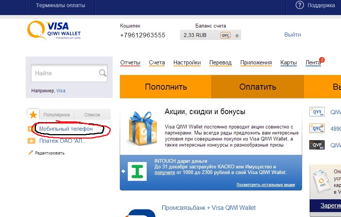Switch to the Список tab
This screenshot has width=341, height=217.
point(93,115)
